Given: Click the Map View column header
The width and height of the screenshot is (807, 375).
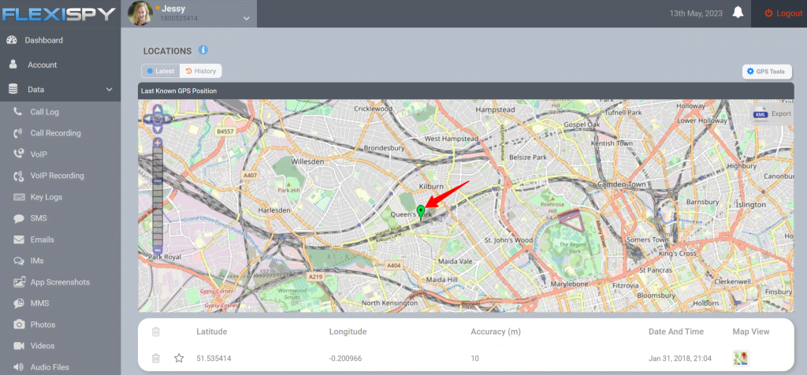Looking at the screenshot, I should pyautogui.click(x=751, y=332).
